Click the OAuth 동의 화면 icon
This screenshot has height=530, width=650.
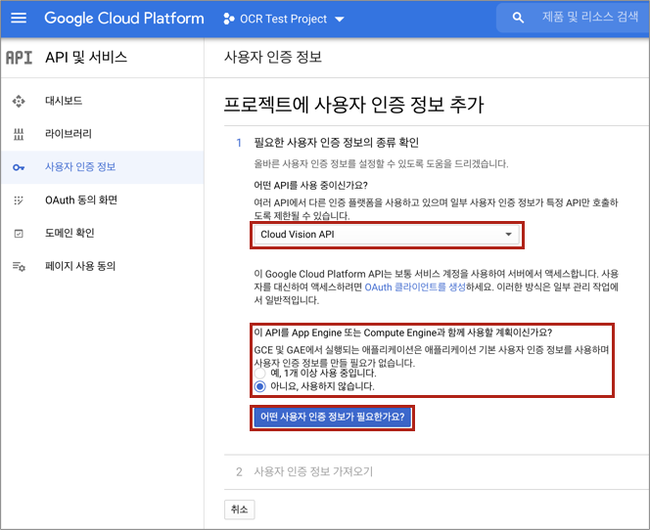[19, 200]
